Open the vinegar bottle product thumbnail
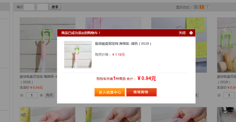 point(48,115)
